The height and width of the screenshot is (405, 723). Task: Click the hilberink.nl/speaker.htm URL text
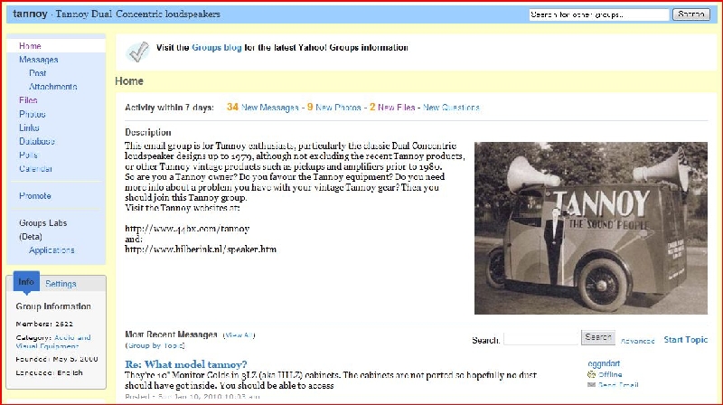pyautogui.click(x=201, y=250)
